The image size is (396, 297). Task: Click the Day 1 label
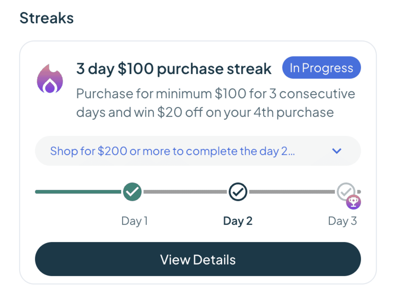134,221
